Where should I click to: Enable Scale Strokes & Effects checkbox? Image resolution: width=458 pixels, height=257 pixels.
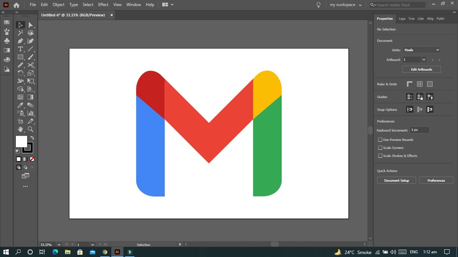pos(380,156)
